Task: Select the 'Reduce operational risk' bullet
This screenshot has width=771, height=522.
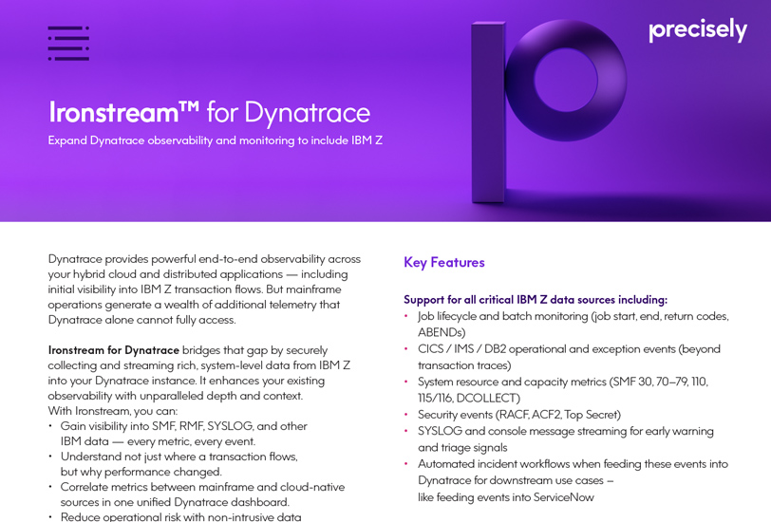Action: 180,516
